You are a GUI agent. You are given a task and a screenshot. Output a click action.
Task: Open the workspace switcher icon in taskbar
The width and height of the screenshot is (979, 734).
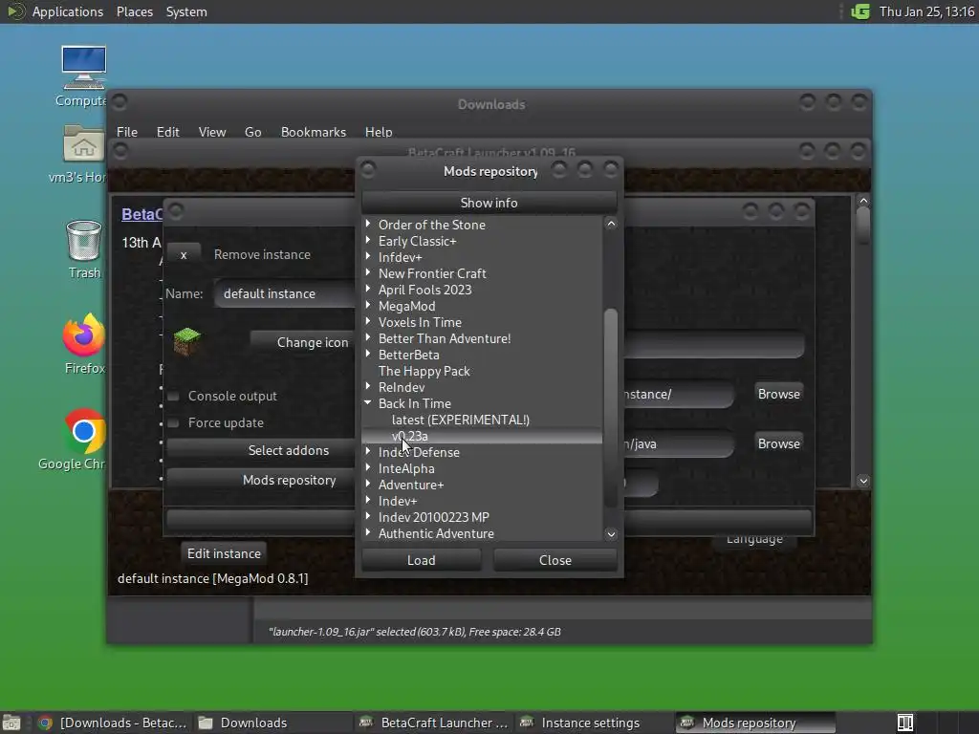905,723
